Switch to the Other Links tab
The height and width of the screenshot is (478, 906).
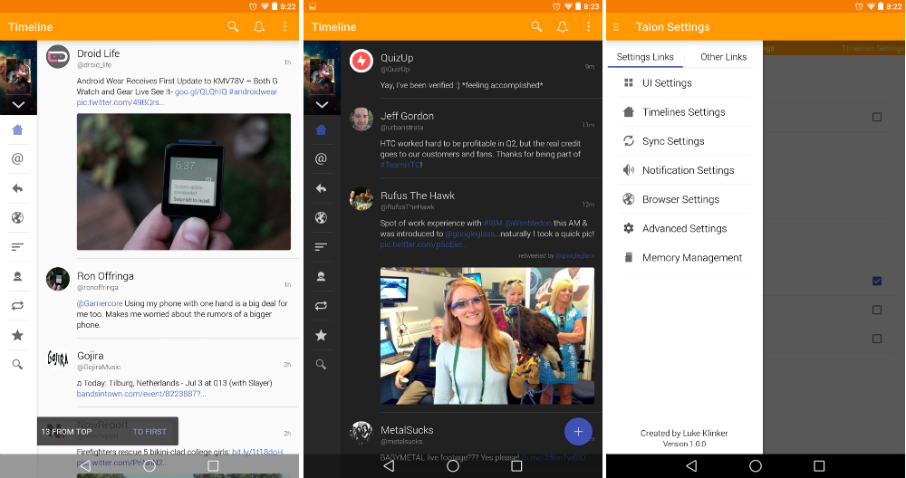[x=723, y=57]
